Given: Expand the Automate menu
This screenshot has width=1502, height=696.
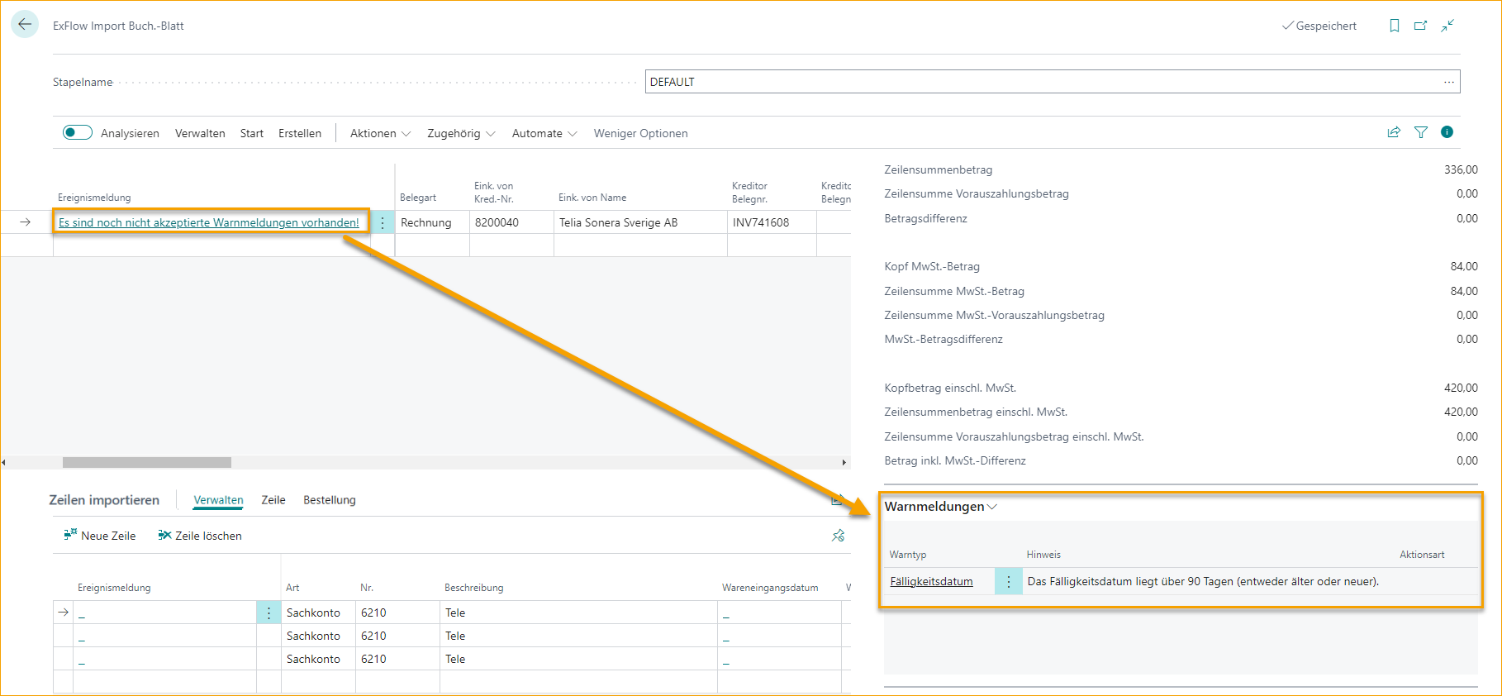Looking at the screenshot, I should tap(544, 133).
